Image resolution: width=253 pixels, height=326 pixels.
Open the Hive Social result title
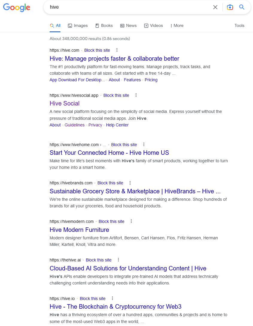(65, 103)
